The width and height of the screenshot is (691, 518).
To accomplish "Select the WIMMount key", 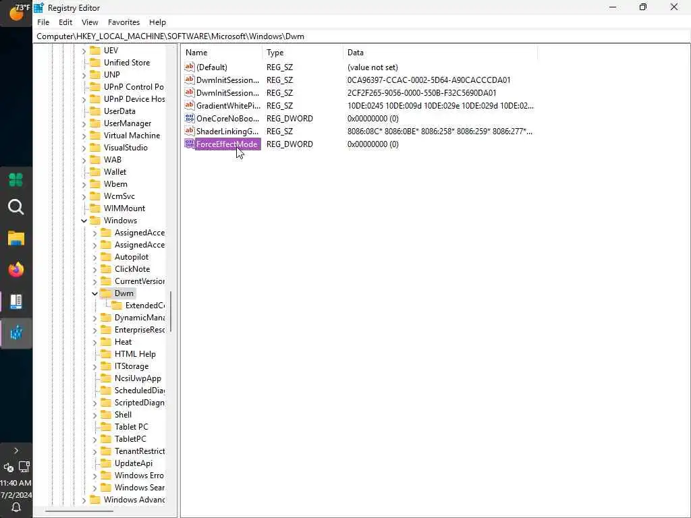I will (124, 208).
